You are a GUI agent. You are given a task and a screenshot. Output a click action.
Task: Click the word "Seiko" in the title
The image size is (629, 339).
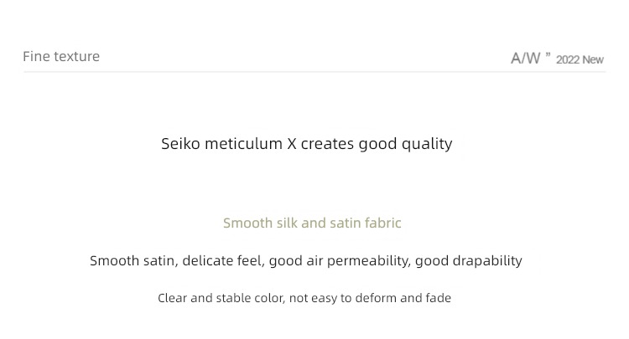pos(180,144)
